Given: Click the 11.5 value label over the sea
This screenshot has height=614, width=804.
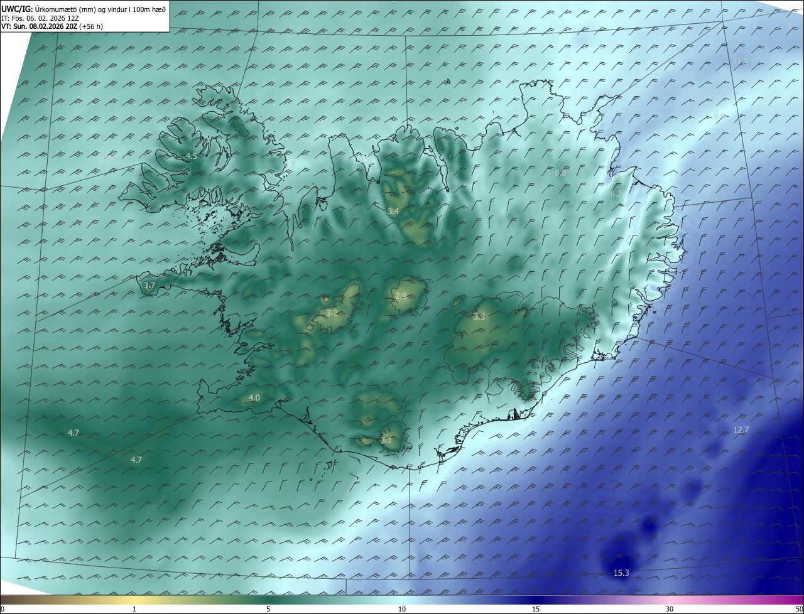Looking at the screenshot, I should coord(741,61).
